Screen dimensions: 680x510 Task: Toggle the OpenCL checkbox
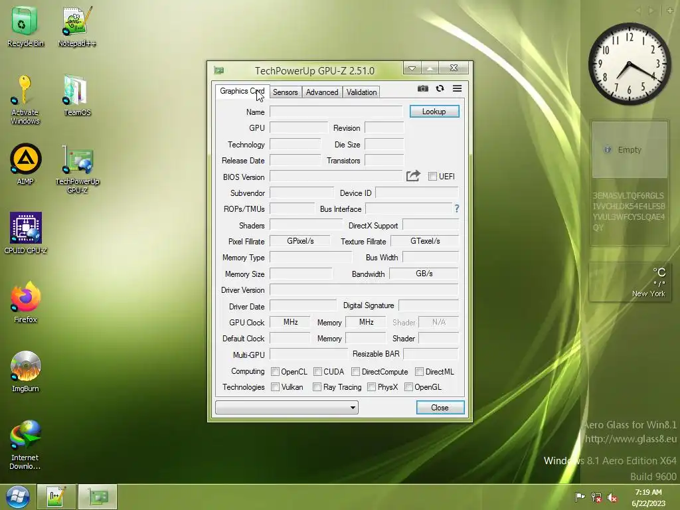pos(275,372)
